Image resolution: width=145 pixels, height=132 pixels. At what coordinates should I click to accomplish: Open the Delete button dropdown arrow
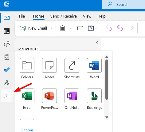pos(71,28)
